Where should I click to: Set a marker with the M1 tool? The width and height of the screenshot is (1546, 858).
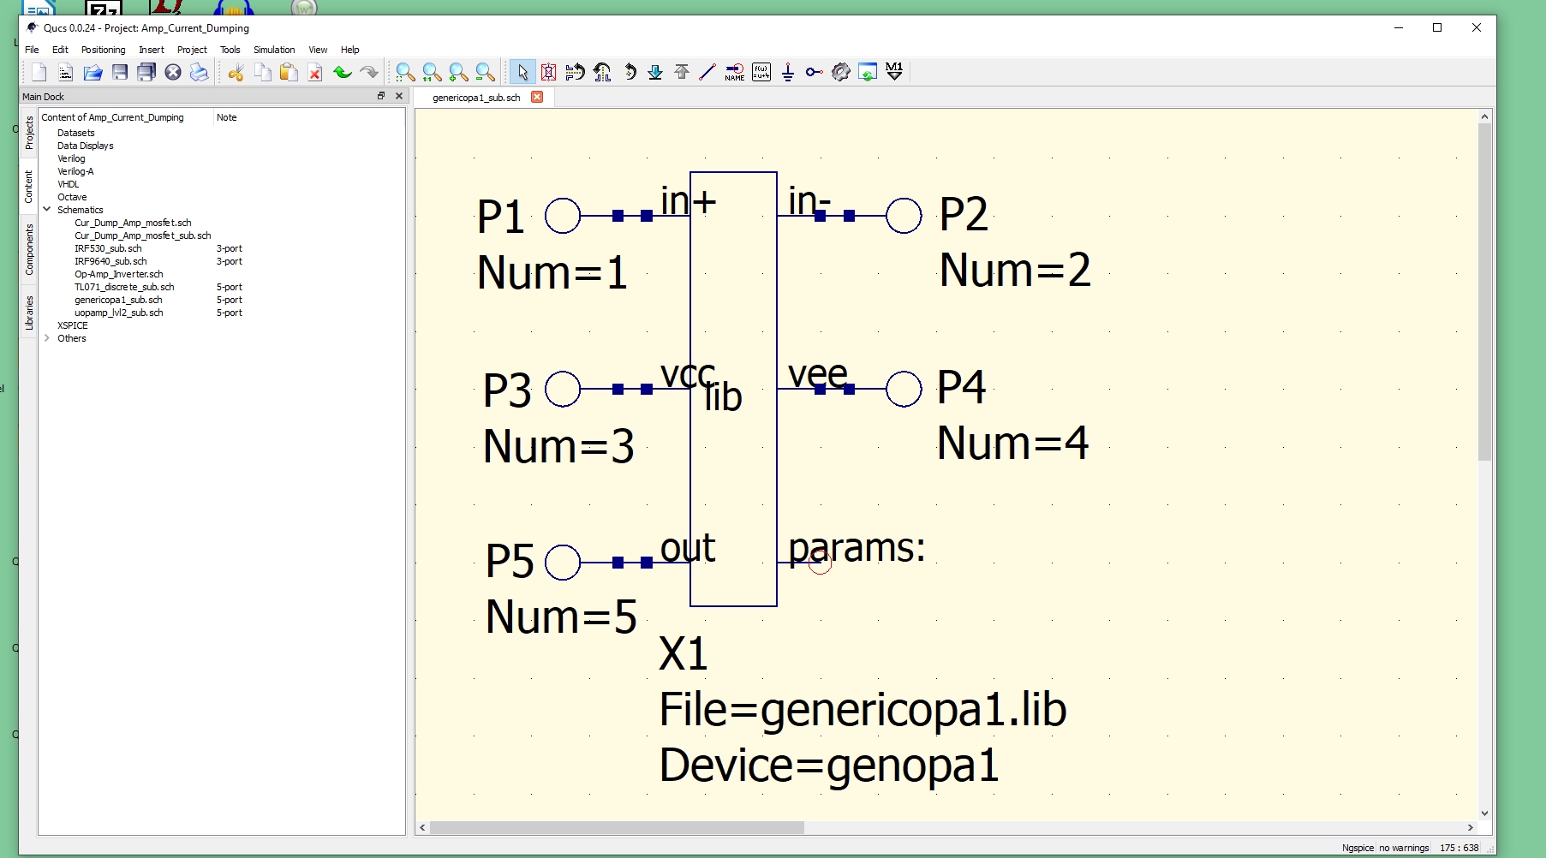point(895,72)
